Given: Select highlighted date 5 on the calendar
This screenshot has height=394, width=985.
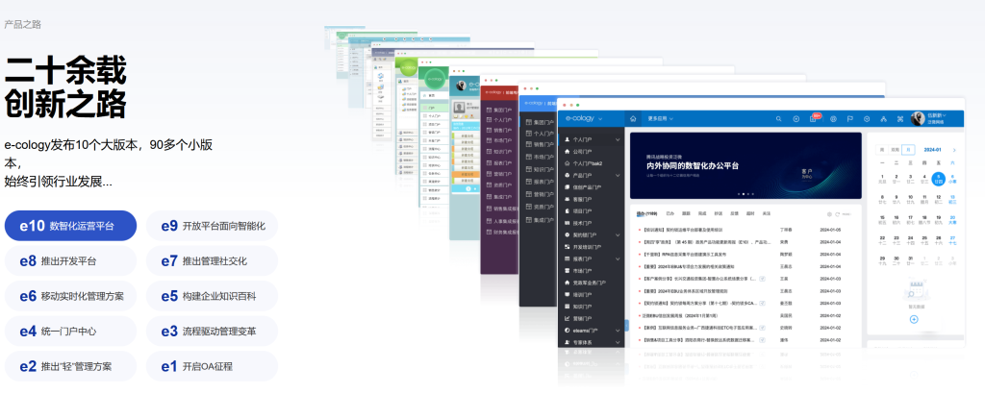Looking at the screenshot, I should [x=938, y=178].
